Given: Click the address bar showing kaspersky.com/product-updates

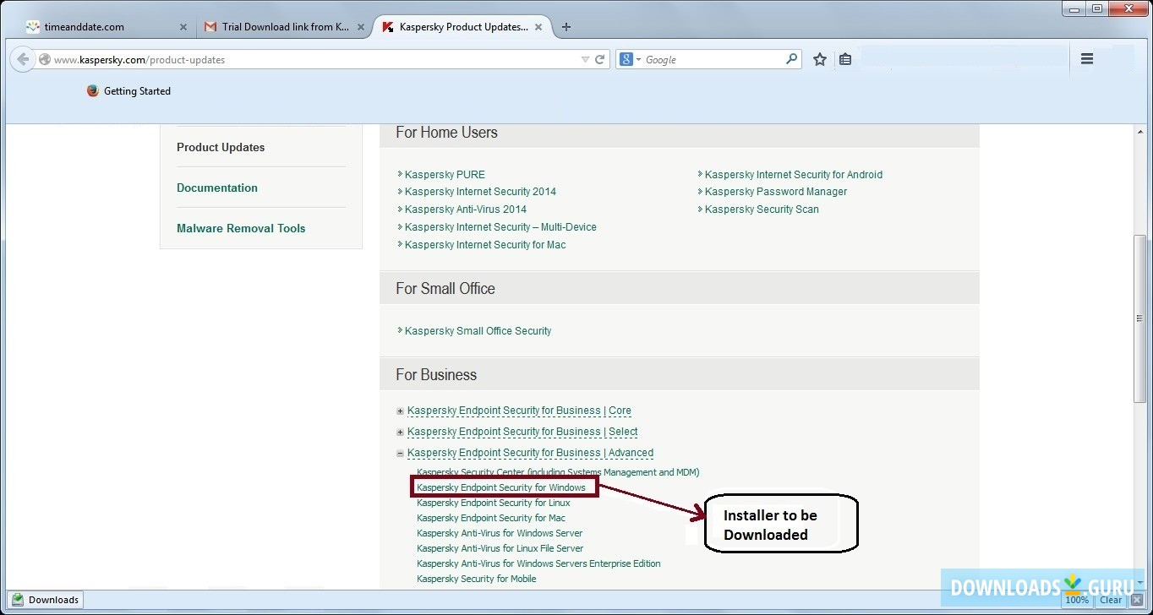Looking at the screenshot, I should click(x=313, y=60).
